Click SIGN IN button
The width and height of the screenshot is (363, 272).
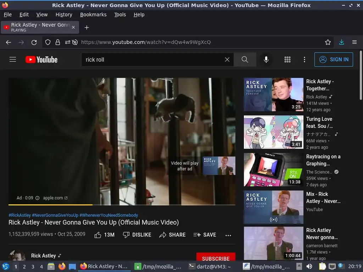[x=334, y=59]
